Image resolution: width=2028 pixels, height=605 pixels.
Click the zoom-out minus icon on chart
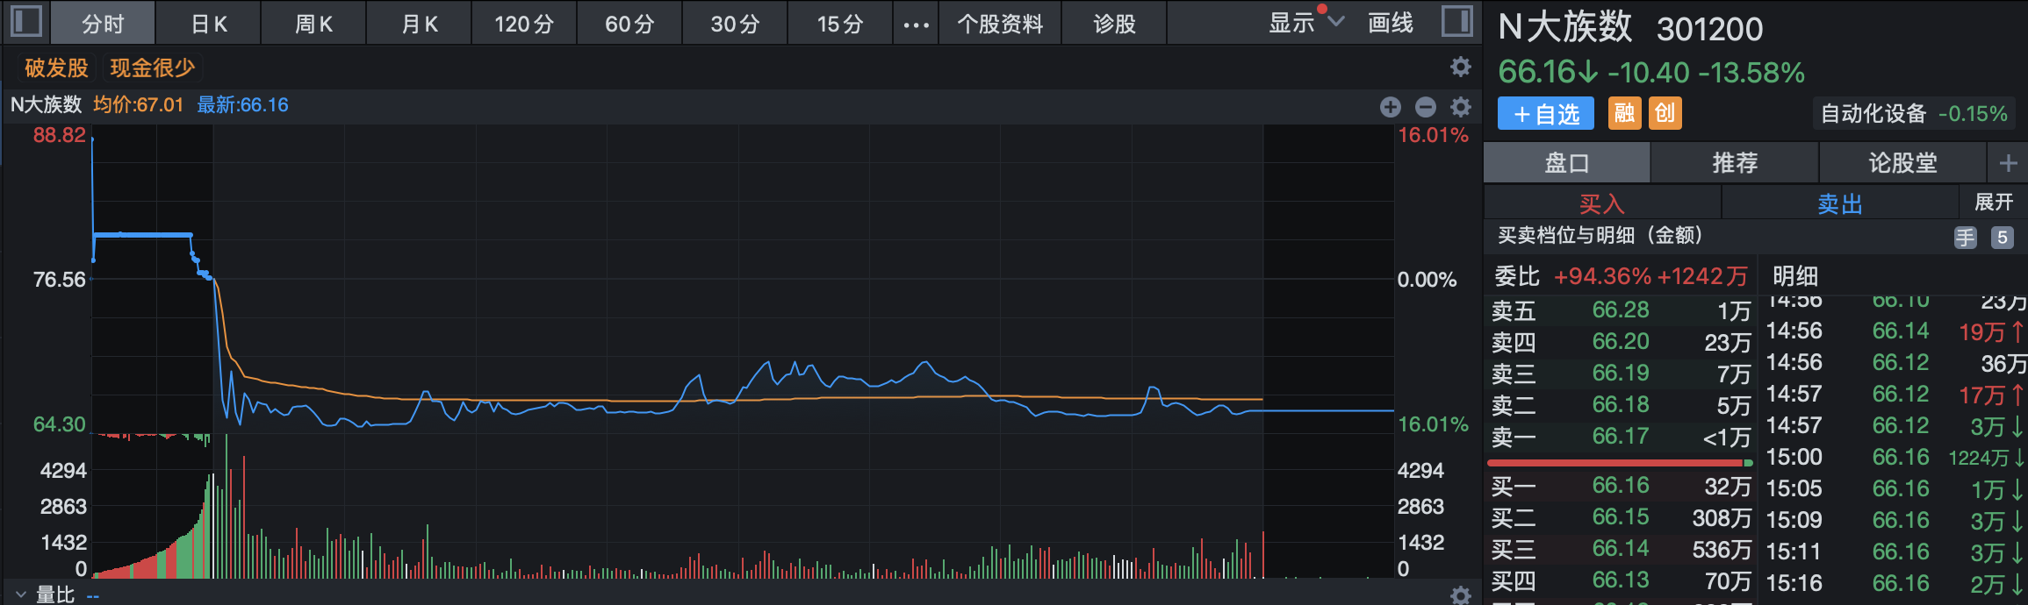1426,107
